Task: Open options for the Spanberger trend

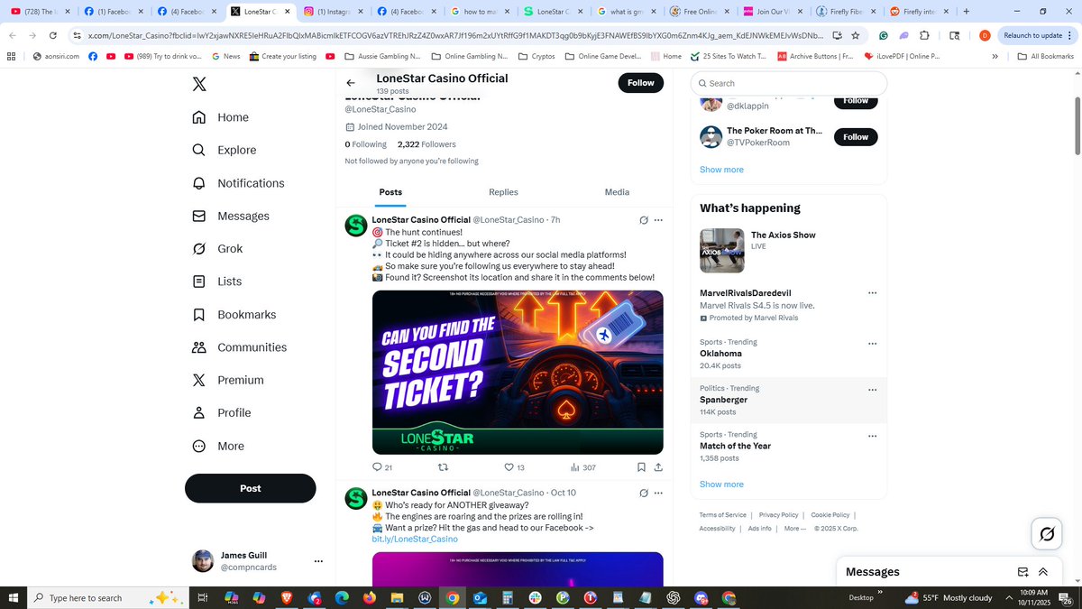Action: click(x=872, y=389)
